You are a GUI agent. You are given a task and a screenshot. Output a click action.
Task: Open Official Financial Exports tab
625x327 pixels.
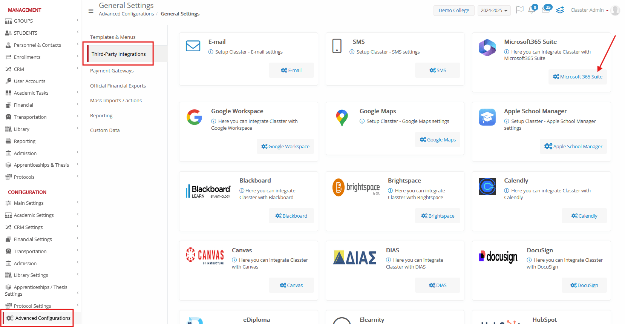click(x=118, y=86)
